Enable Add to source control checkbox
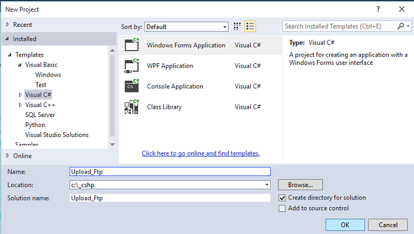The width and height of the screenshot is (414, 234). 282,208
